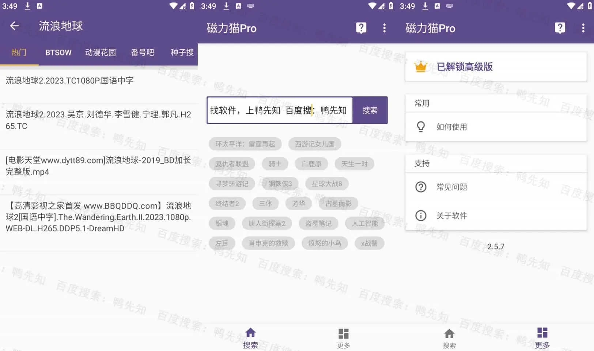This screenshot has width=594, height=351.
Task: Tap suggestion chip 骑士
Action: point(275,164)
